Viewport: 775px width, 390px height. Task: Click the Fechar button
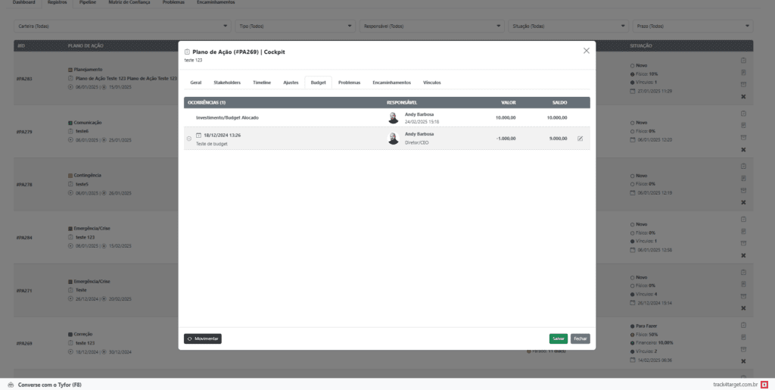tap(580, 339)
